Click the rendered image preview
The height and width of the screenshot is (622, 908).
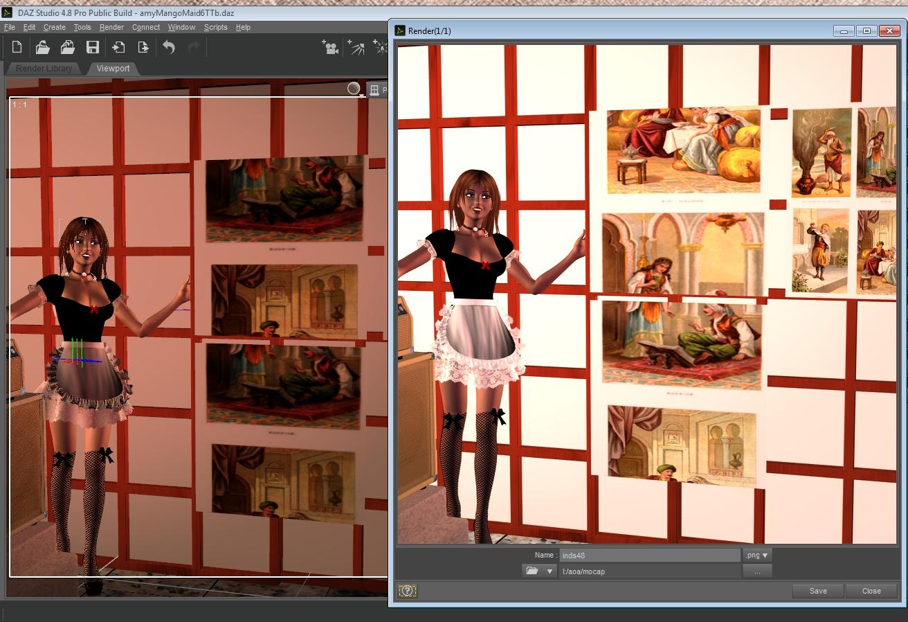(x=646, y=294)
